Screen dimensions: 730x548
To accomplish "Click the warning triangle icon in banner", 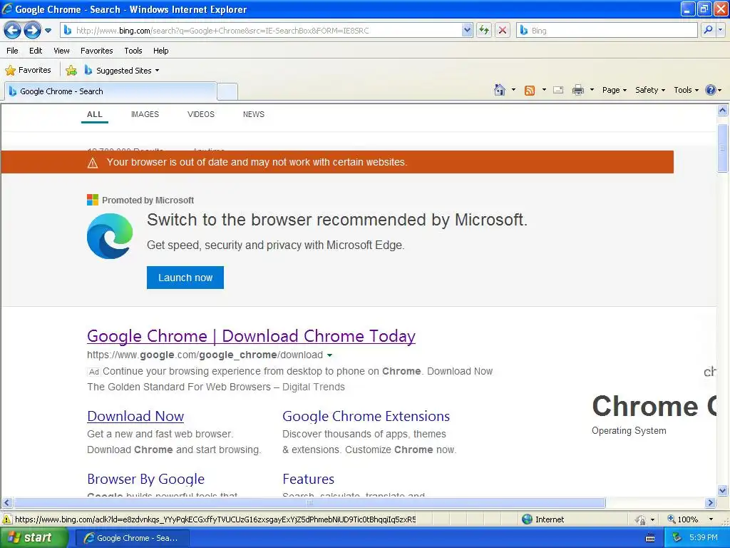I will coord(93,163).
